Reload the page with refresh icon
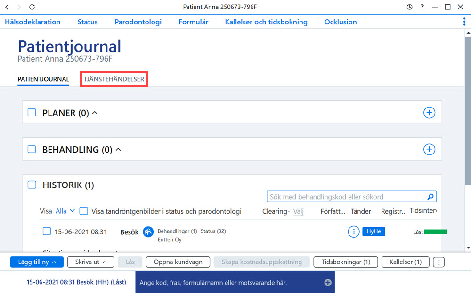This screenshot has height=293, width=471. point(32,7)
